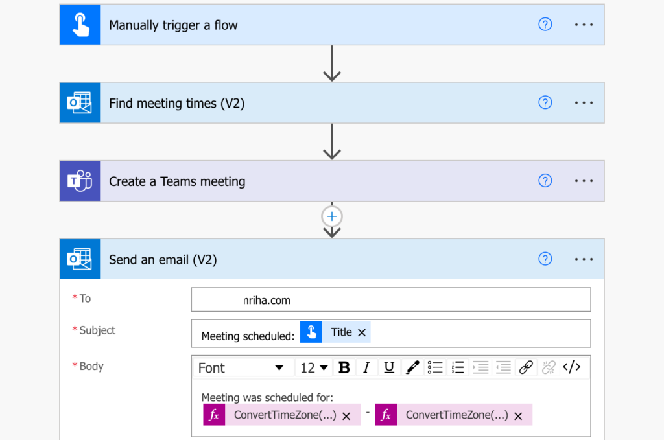
Task: Create a numbered list in the body
Action: click(x=458, y=367)
